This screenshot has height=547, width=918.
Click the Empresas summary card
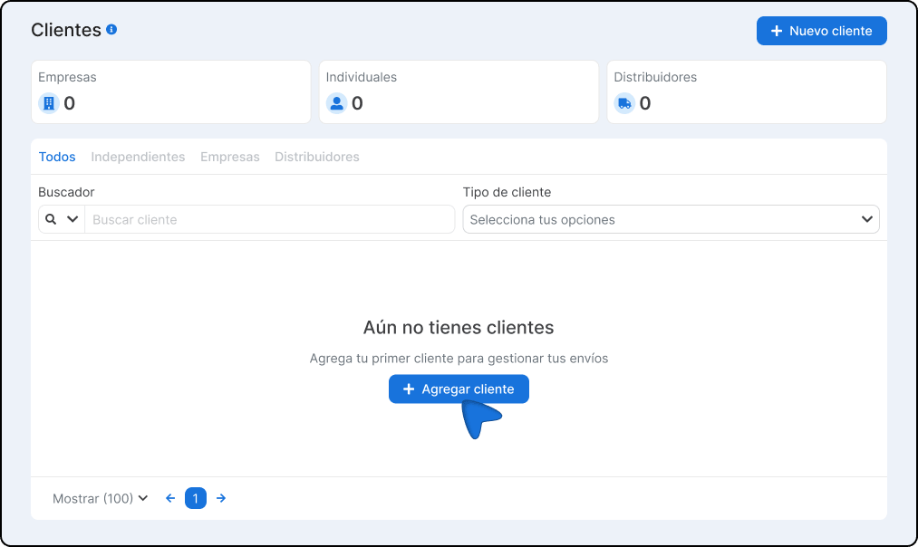(171, 91)
